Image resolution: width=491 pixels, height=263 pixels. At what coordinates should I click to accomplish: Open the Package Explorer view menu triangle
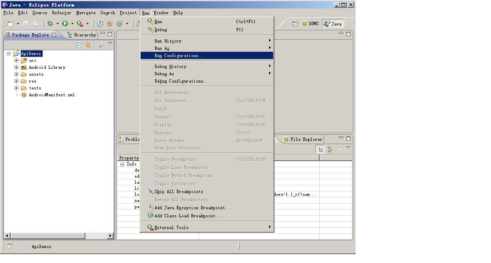click(110, 43)
